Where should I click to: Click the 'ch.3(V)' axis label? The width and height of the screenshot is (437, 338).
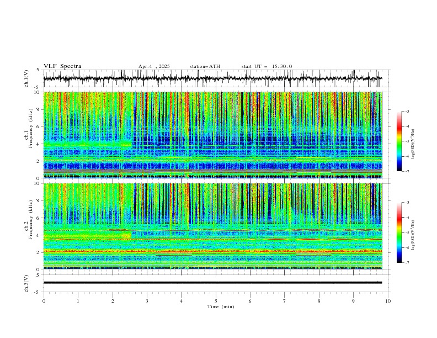(26, 283)
